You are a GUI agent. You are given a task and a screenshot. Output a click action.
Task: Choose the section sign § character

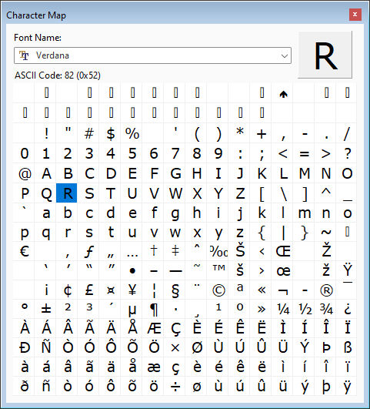coord(175,290)
